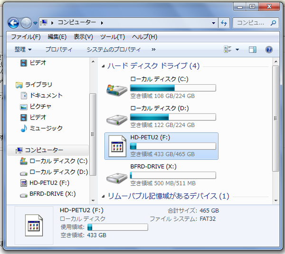Click in the search input field
This screenshot has width=285, height=254.
[252, 23]
